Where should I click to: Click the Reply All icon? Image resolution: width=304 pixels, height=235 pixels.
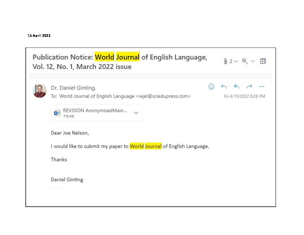click(237, 87)
